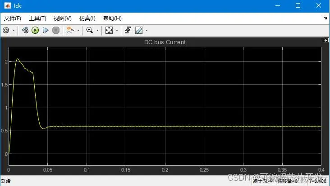Run the simulation with the green play button

35,30
